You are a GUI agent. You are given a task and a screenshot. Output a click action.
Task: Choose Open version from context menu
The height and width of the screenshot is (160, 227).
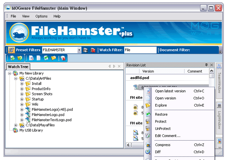click(x=179, y=98)
